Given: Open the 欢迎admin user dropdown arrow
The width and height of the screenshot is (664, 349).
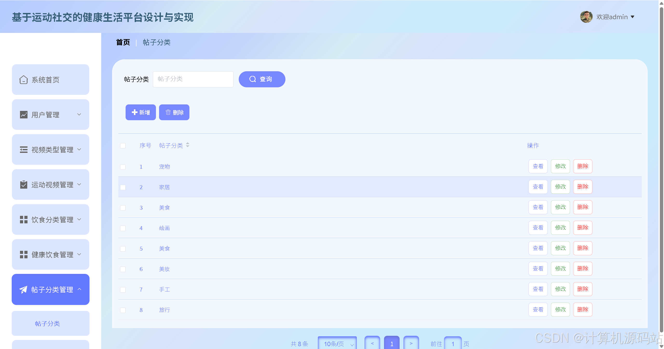Looking at the screenshot, I should (632, 17).
